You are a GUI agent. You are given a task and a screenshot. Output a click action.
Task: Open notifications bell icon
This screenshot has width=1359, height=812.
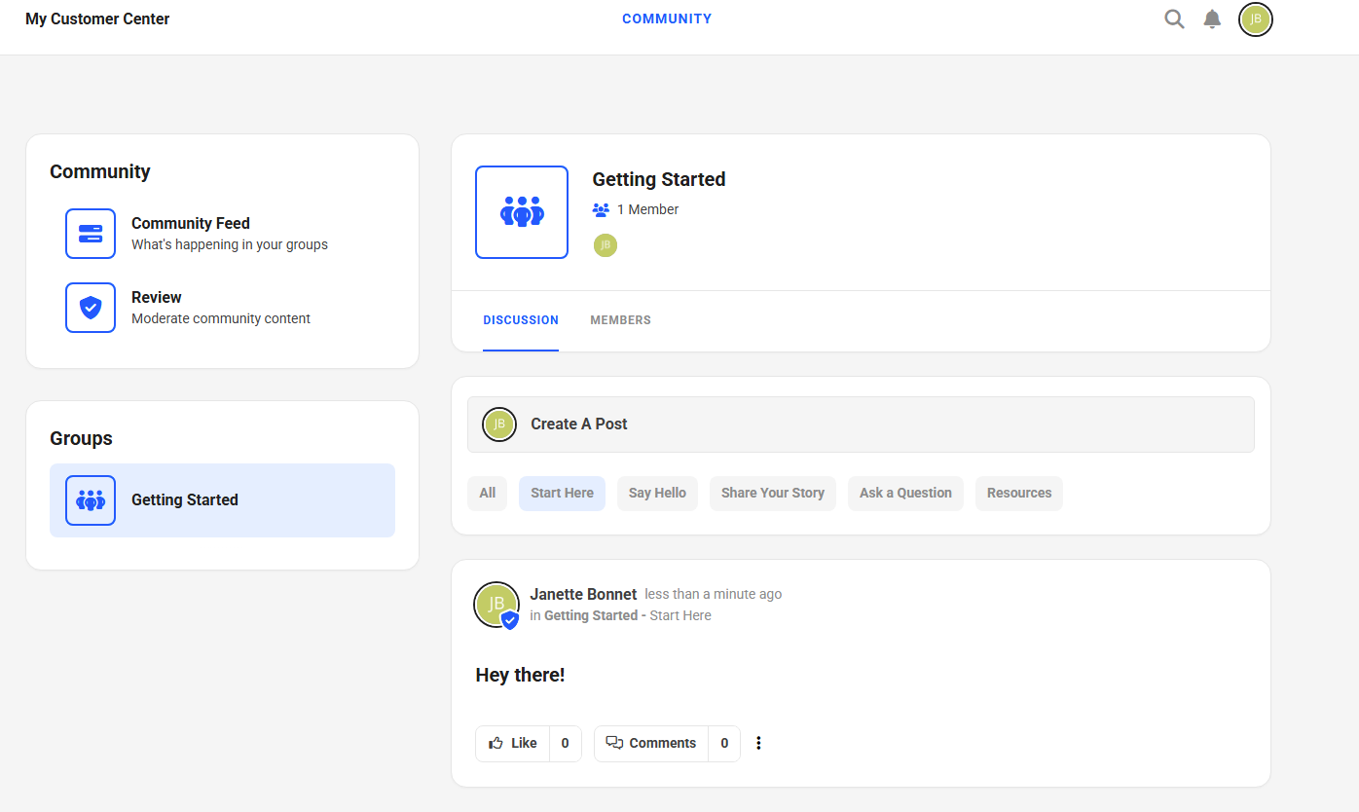click(x=1212, y=19)
